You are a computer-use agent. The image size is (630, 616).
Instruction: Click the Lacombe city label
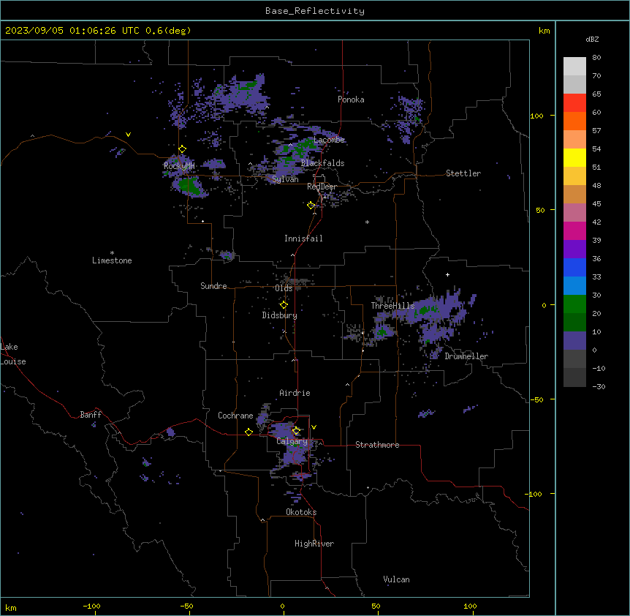pos(329,140)
